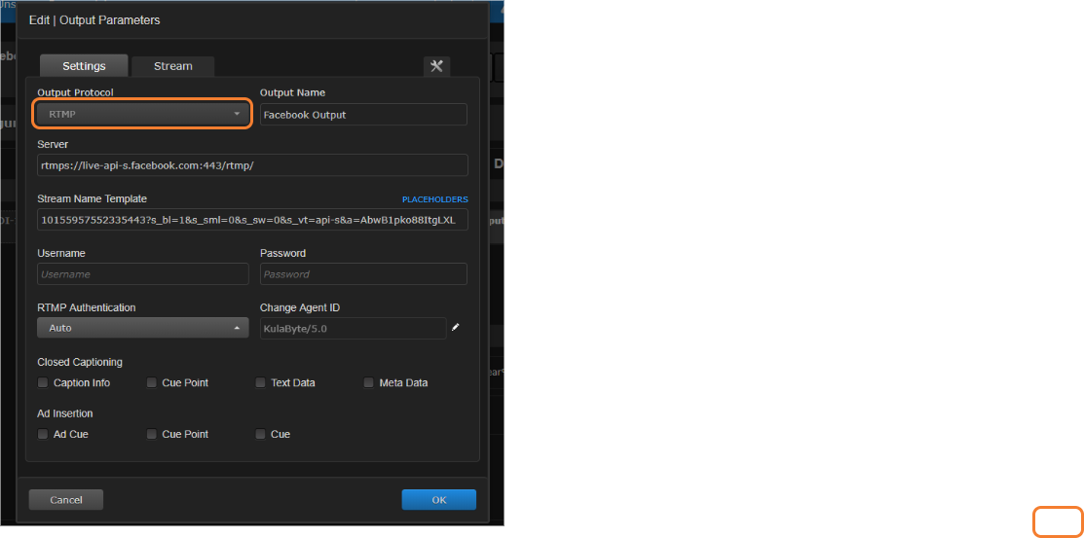Toggle Cue Point under Closed Captioning
The height and width of the screenshot is (538, 1084).
(152, 383)
